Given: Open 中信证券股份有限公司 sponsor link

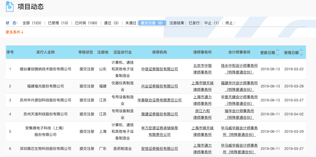Looking at the screenshot, I should click(x=160, y=69).
